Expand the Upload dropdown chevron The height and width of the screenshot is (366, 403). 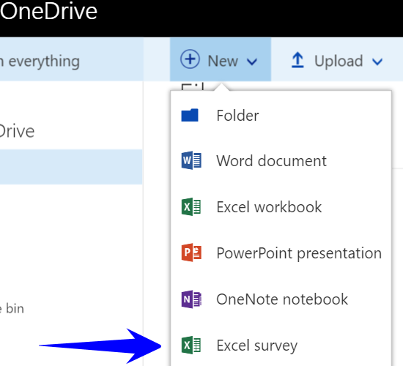[x=377, y=61]
